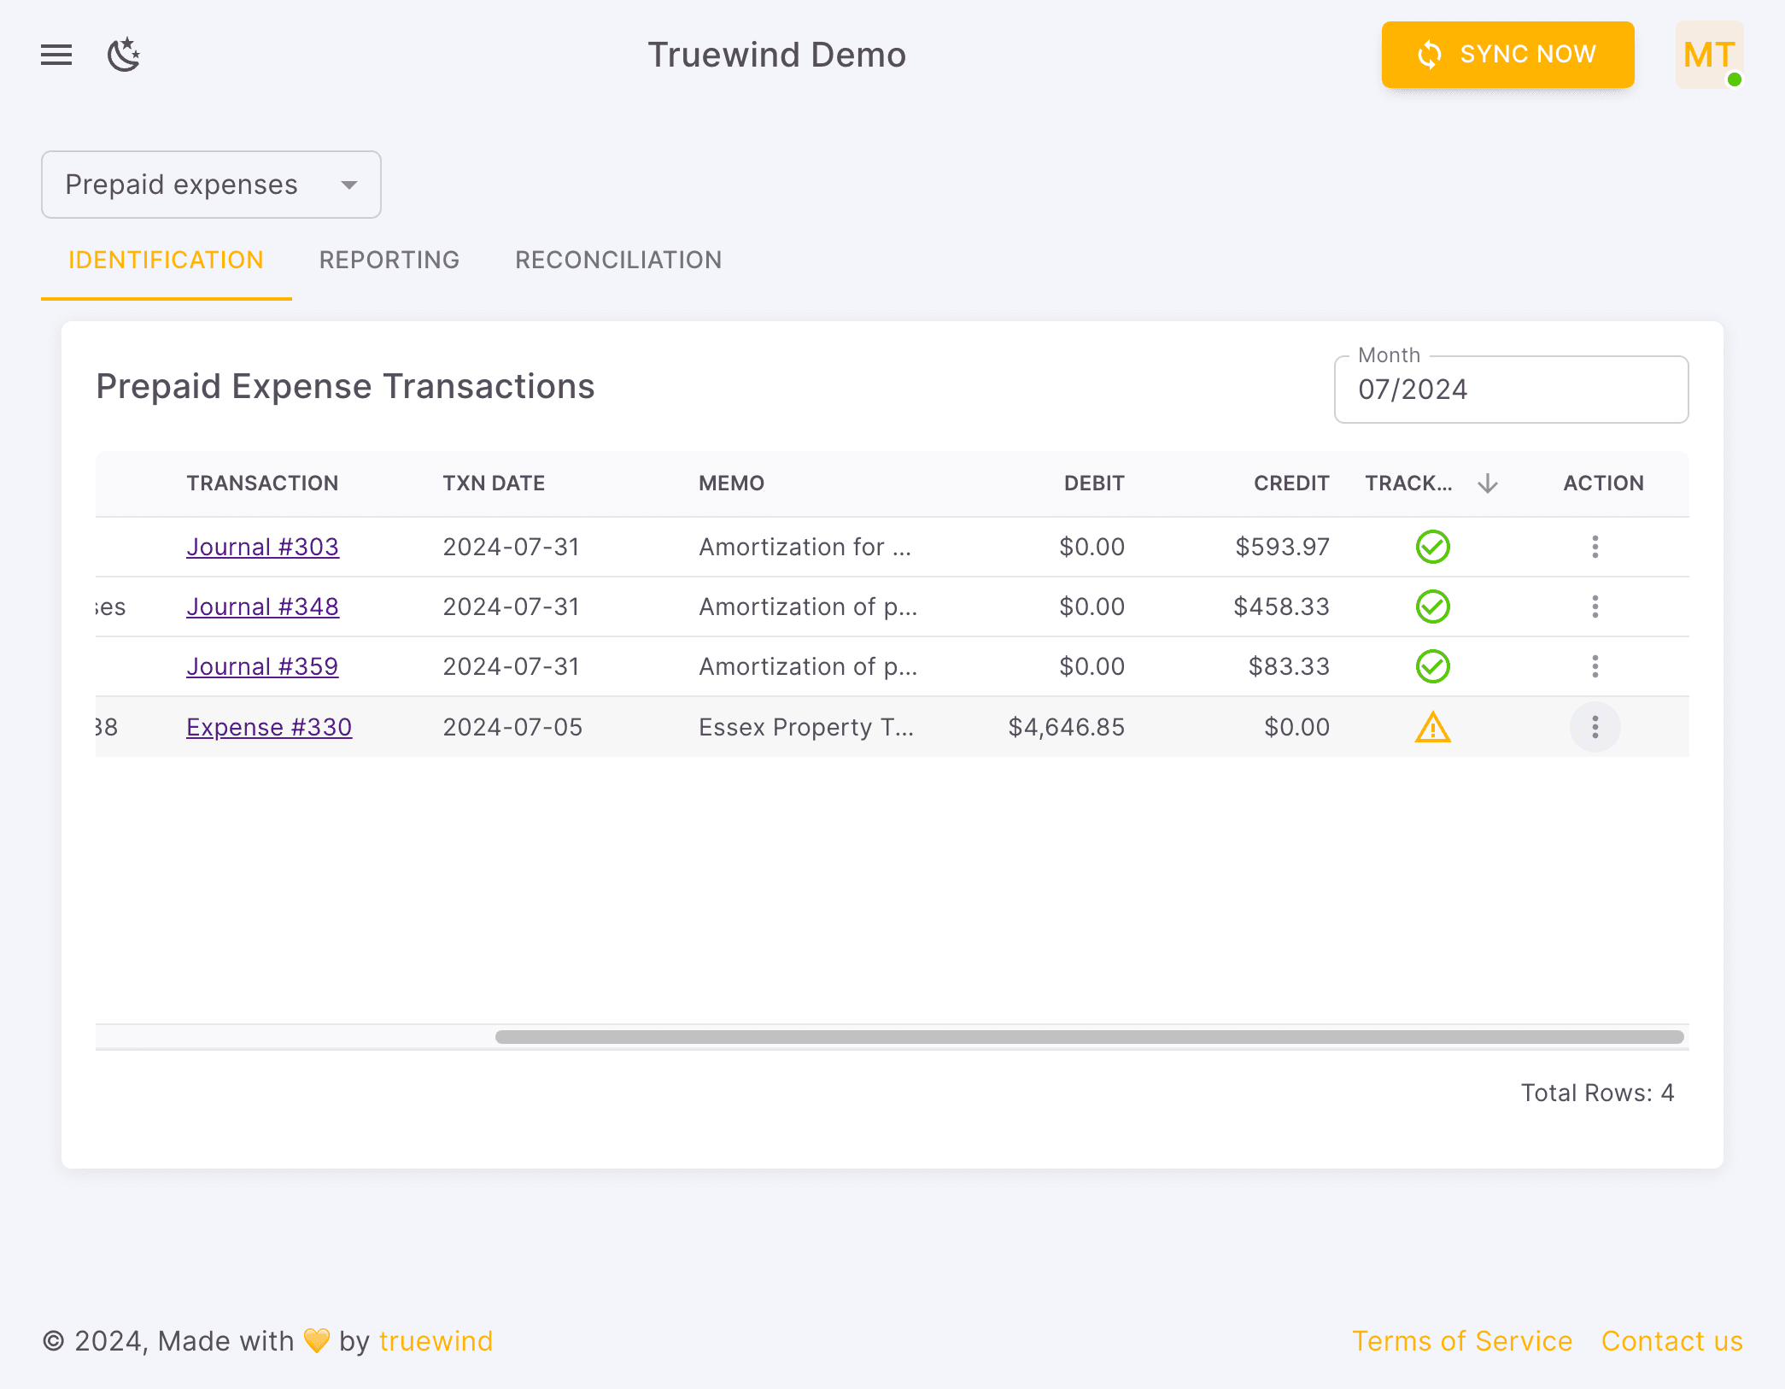The width and height of the screenshot is (1785, 1389).
Task: Switch to the REPORTING tab
Action: pyautogui.click(x=389, y=260)
